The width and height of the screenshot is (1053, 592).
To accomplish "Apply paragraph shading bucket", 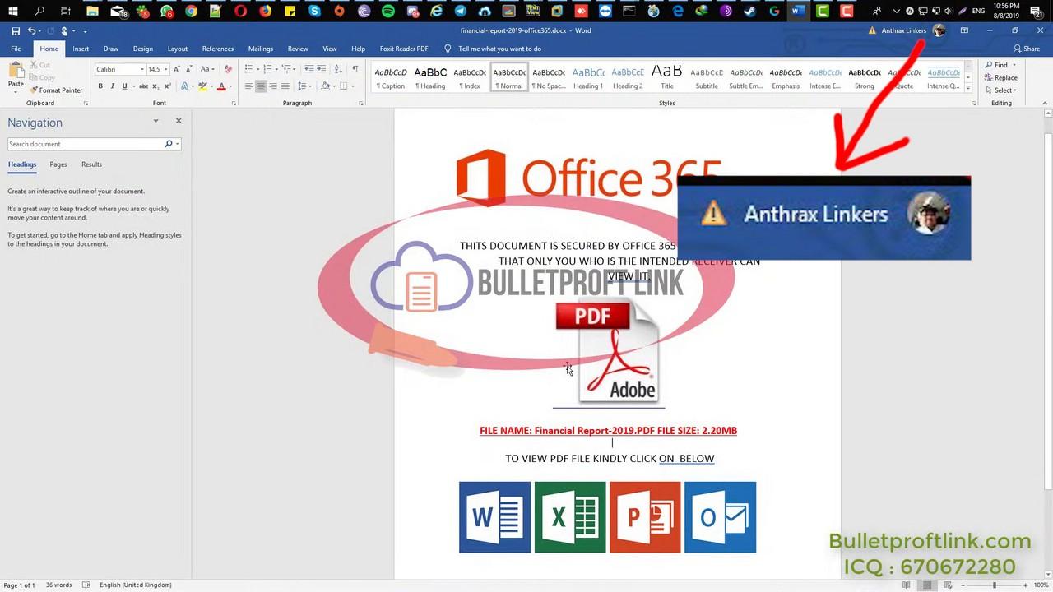I will (x=325, y=86).
